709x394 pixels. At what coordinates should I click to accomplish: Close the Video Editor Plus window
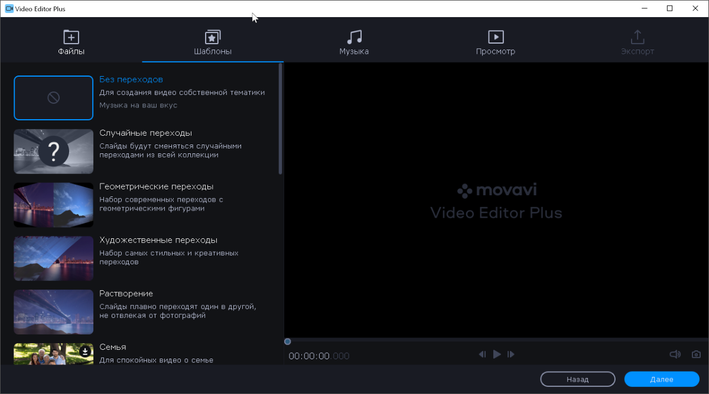click(696, 8)
